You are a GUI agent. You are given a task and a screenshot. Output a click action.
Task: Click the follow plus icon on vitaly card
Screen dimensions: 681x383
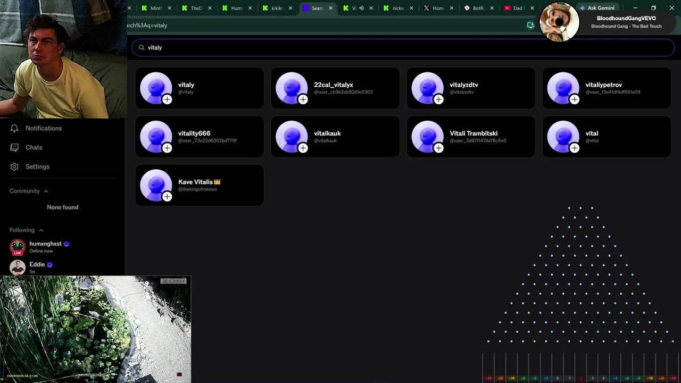167,99
